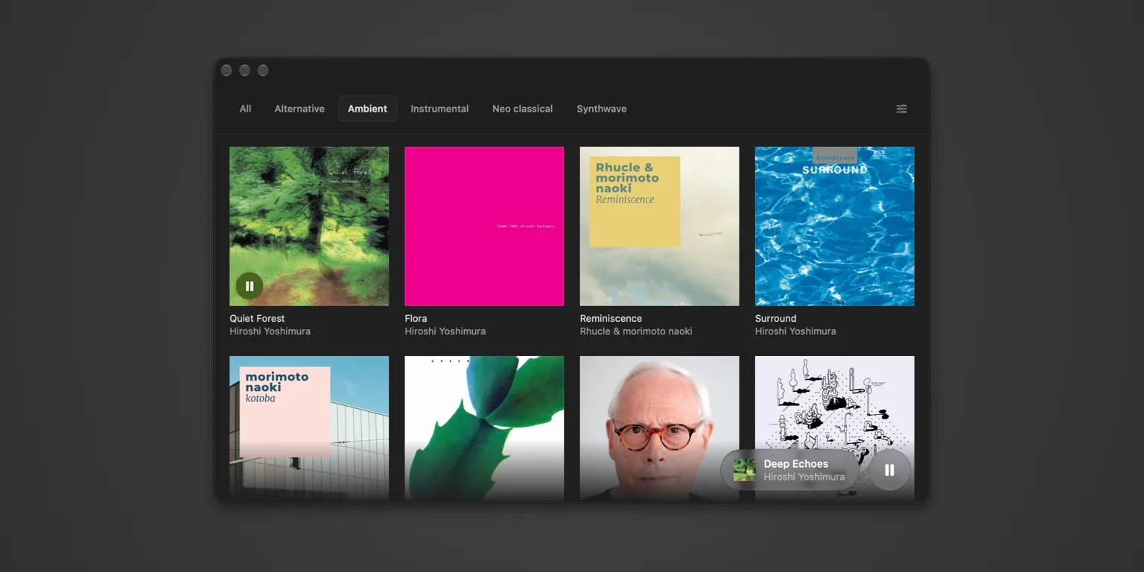Click Hiroshi Yoshimura under Surround
This screenshot has width=1144, height=572.
(795, 331)
